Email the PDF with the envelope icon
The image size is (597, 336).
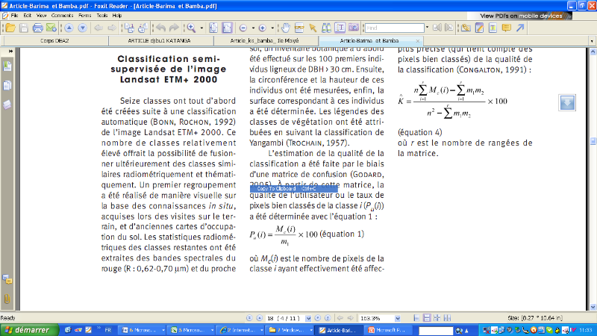51,28
